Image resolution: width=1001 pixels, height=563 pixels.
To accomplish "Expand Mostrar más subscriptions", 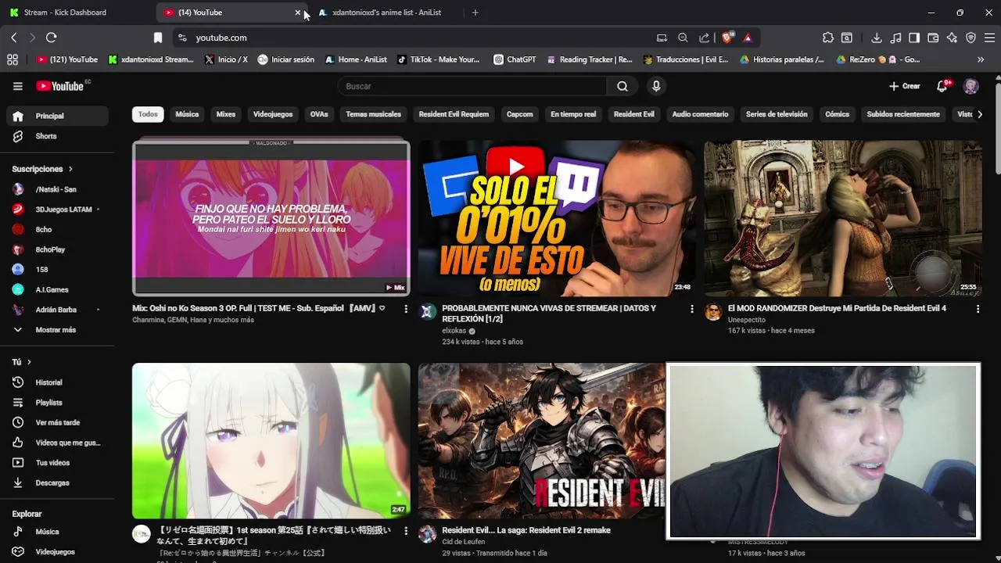I will (57, 330).
